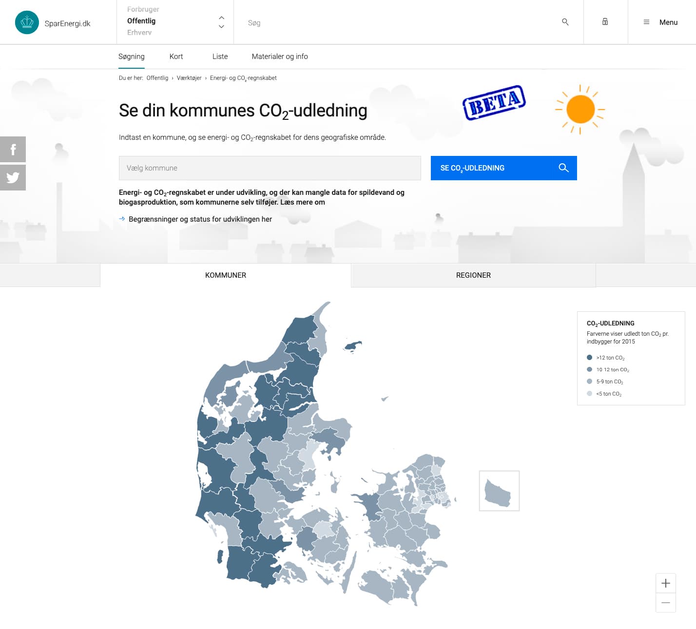Open the login lock icon
Image resolution: width=696 pixels, height=629 pixels.
point(605,22)
